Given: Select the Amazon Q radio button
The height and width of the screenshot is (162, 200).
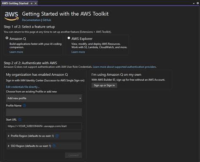Looking at the screenshot, I should [7, 38].
